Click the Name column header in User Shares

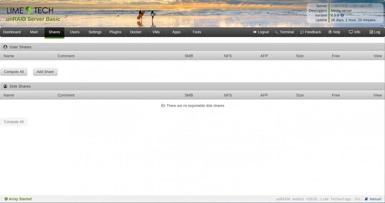9,56
